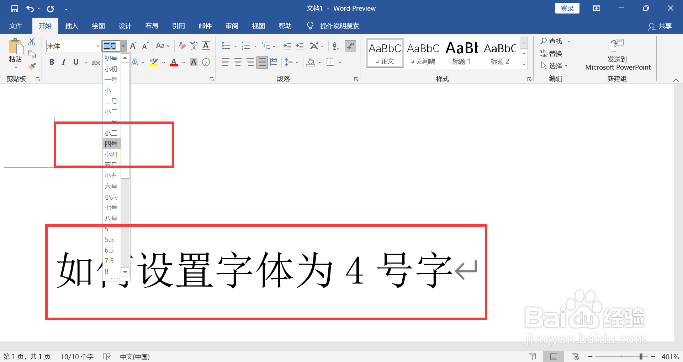Toggle underline formatting
The width and height of the screenshot is (683, 362).
click(76, 62)
